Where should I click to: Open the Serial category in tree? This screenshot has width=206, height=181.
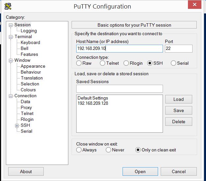click(26, 131)
